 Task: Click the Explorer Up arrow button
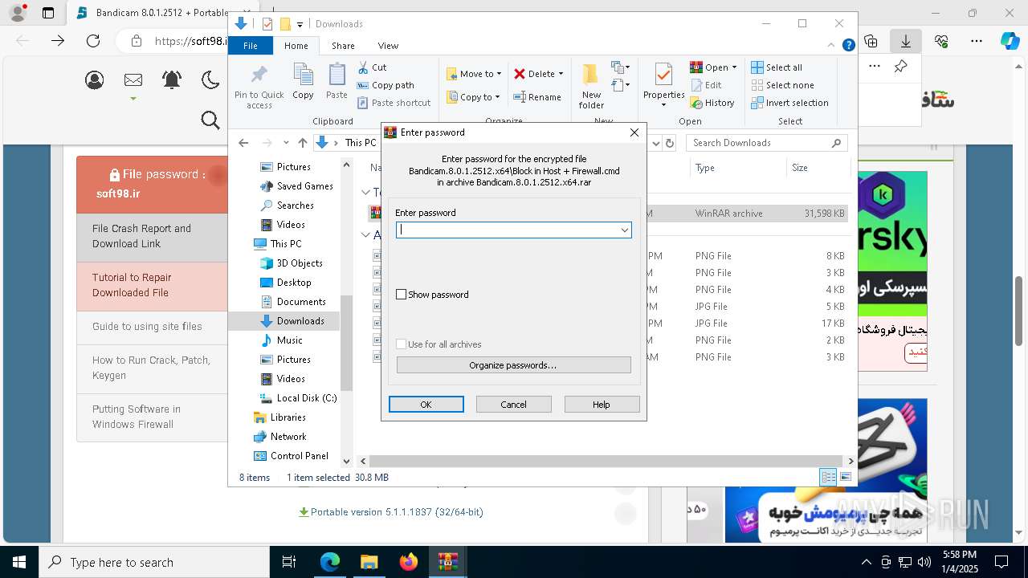click(303, 143)
